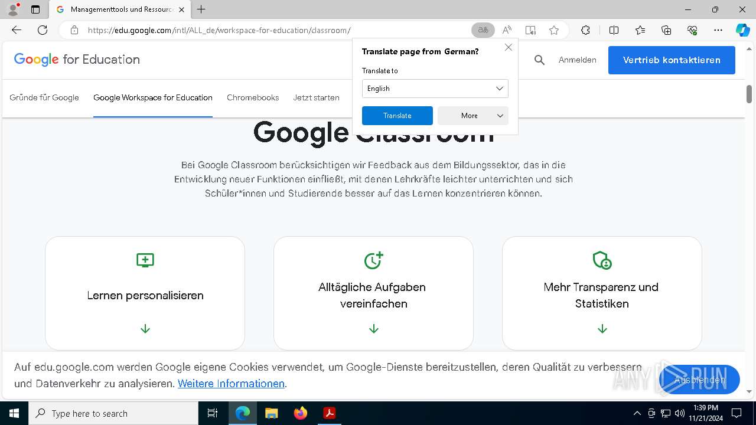
Task: Expand Alltägliche Aufgaben vereinfachen down arrow
Action: (x=374, y=329)
